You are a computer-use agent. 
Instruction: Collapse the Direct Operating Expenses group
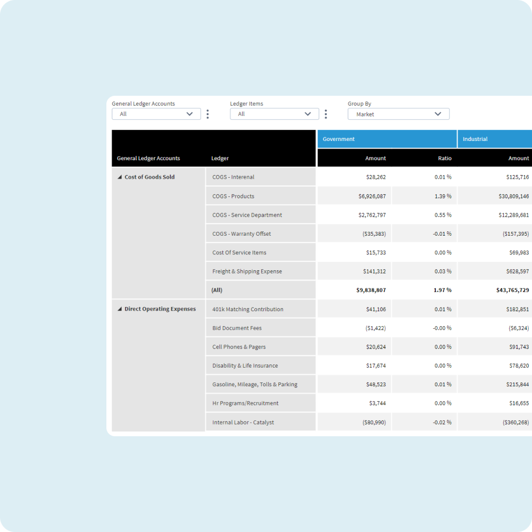pos(119,309)
